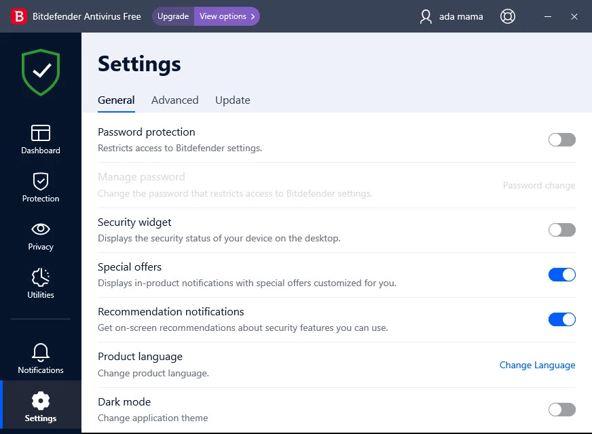
Task: Click the Upgrade button
Action: pos(173,16)
